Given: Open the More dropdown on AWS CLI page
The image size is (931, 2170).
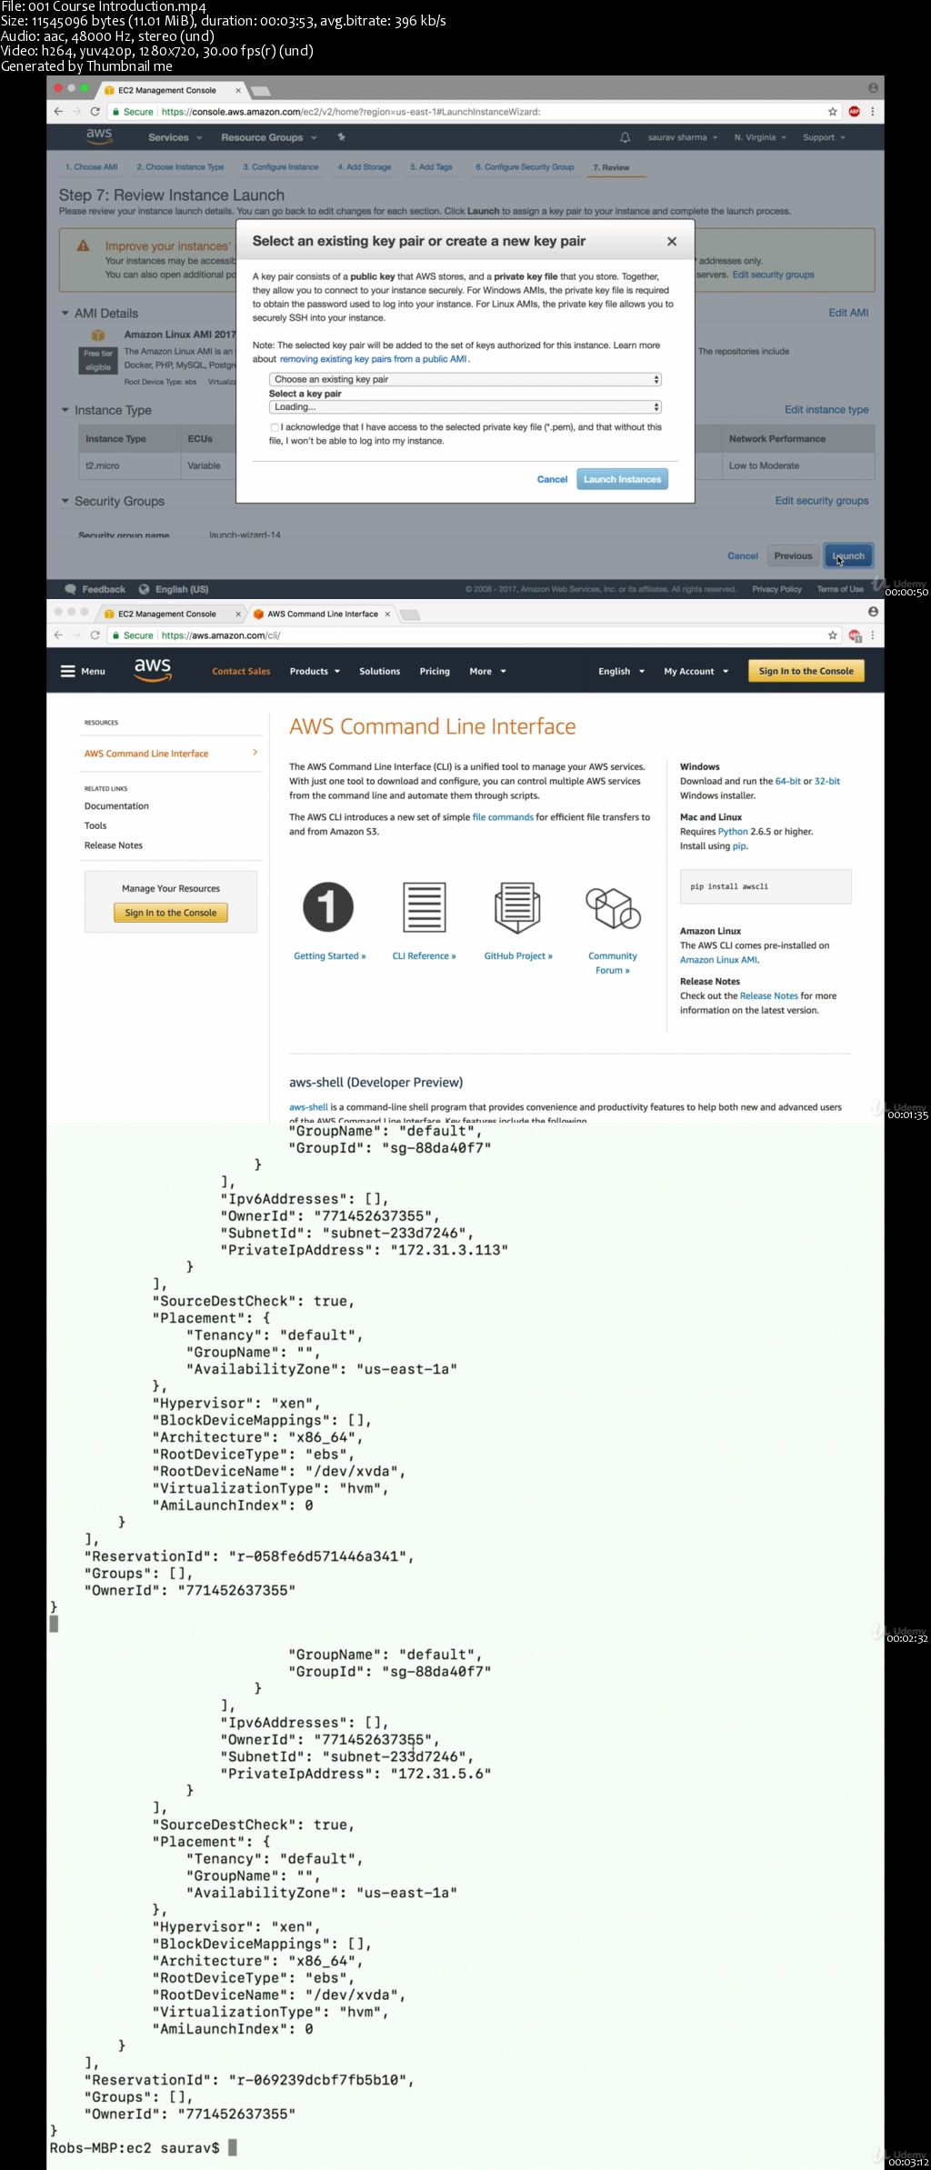Looking at the screenshot, I should [x=487, y=671].
